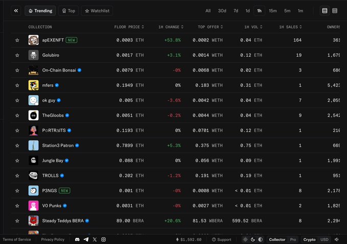Switch to comfortable list view icon

point(325,11)
